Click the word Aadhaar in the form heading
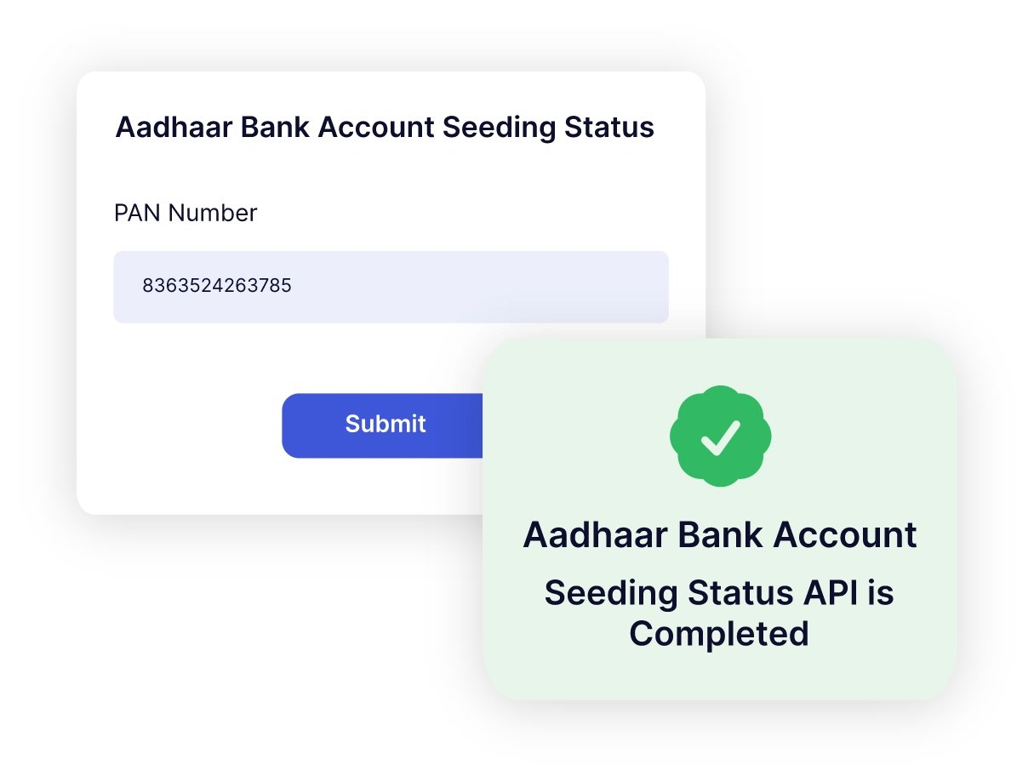Viewport: 1034px width, 782px height. pos(174,127)
